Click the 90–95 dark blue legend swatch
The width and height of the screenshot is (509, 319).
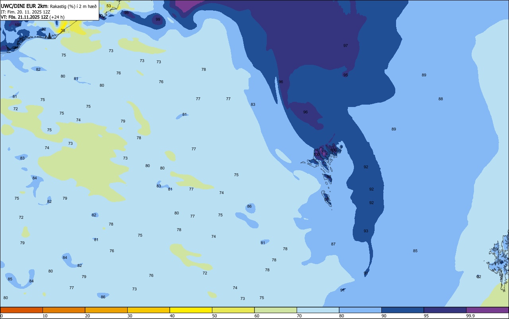tap(402, 310)
